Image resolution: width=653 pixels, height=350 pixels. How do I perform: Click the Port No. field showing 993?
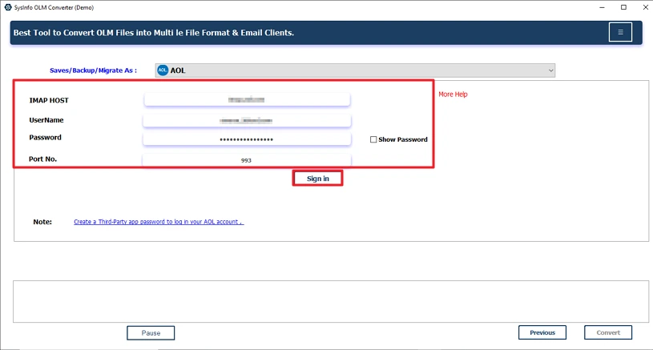pos(247,160)
